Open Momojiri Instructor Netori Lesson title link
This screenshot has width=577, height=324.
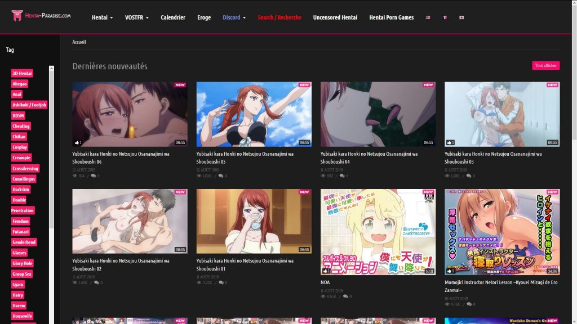tap(501, 286)
